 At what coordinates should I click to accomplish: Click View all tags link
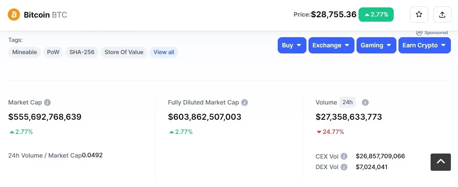click(x=164, y=52)
